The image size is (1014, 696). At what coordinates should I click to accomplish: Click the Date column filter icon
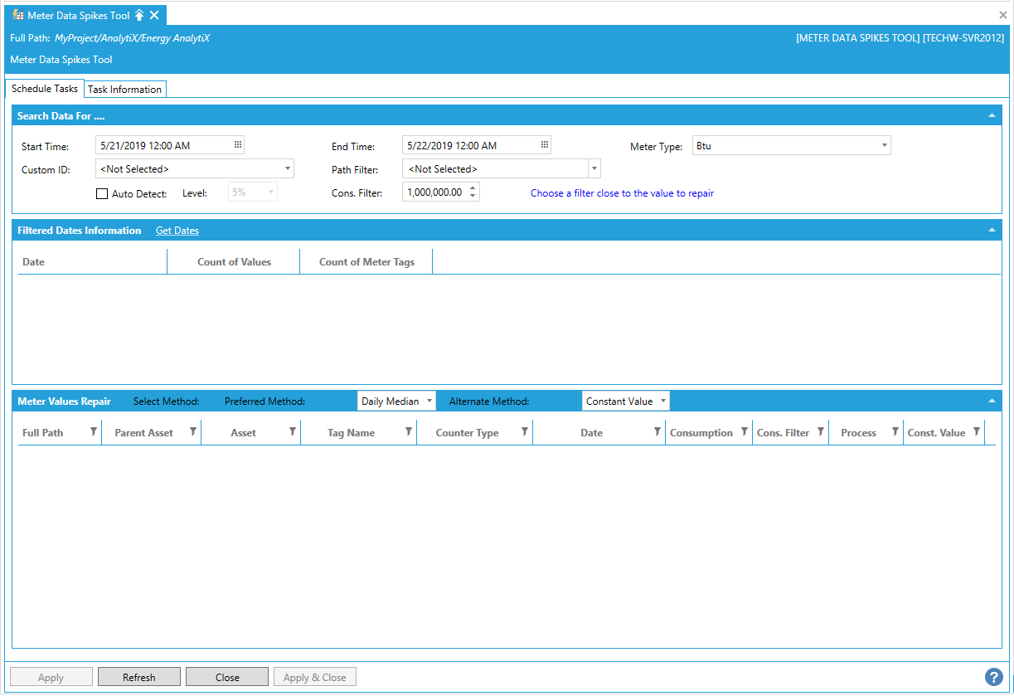click(657, 432)
